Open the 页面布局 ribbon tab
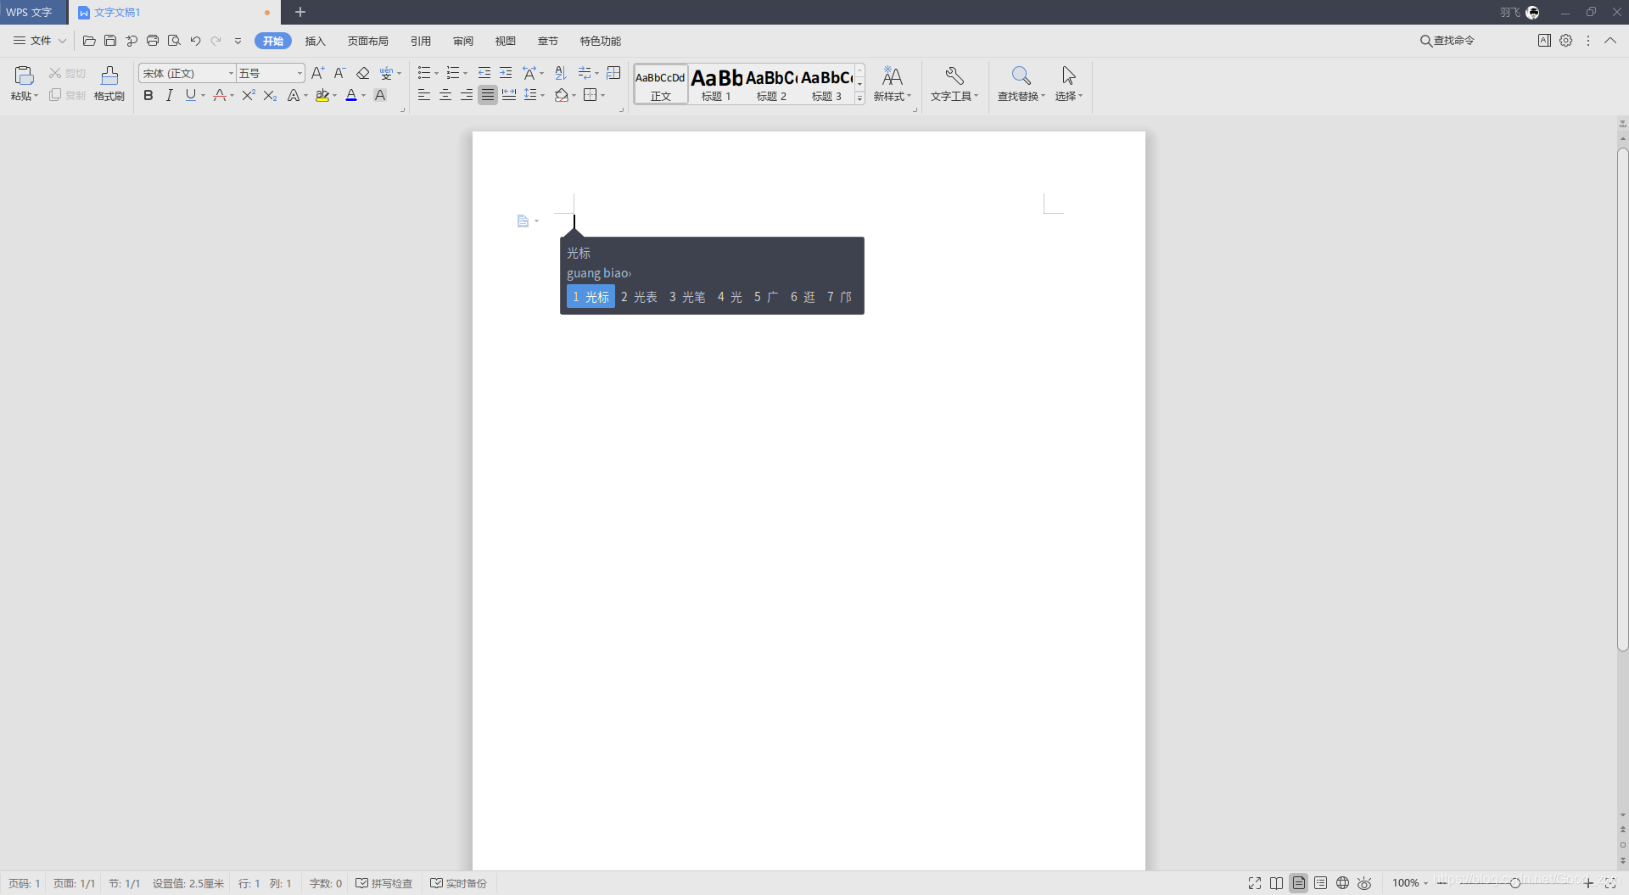This screenshot has width=1629, height=895. 368,41
